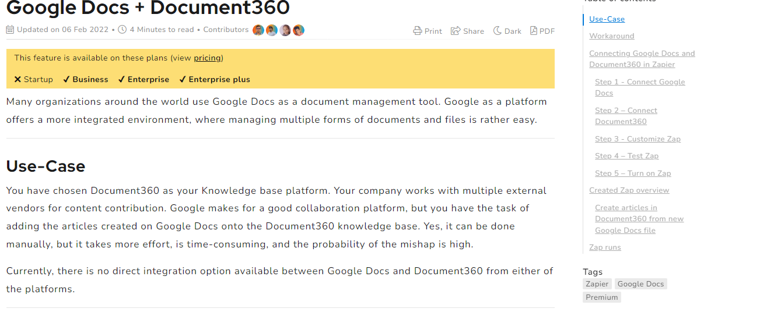Toggle Dark mode with the moon icon
Viewport: 760px width, 326px height.
(x=497, y=31)
